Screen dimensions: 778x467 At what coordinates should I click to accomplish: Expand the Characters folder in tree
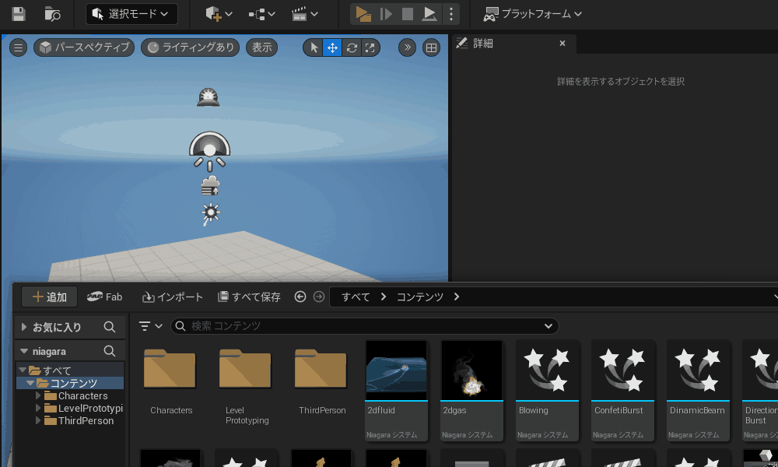[x=38, y=396]
